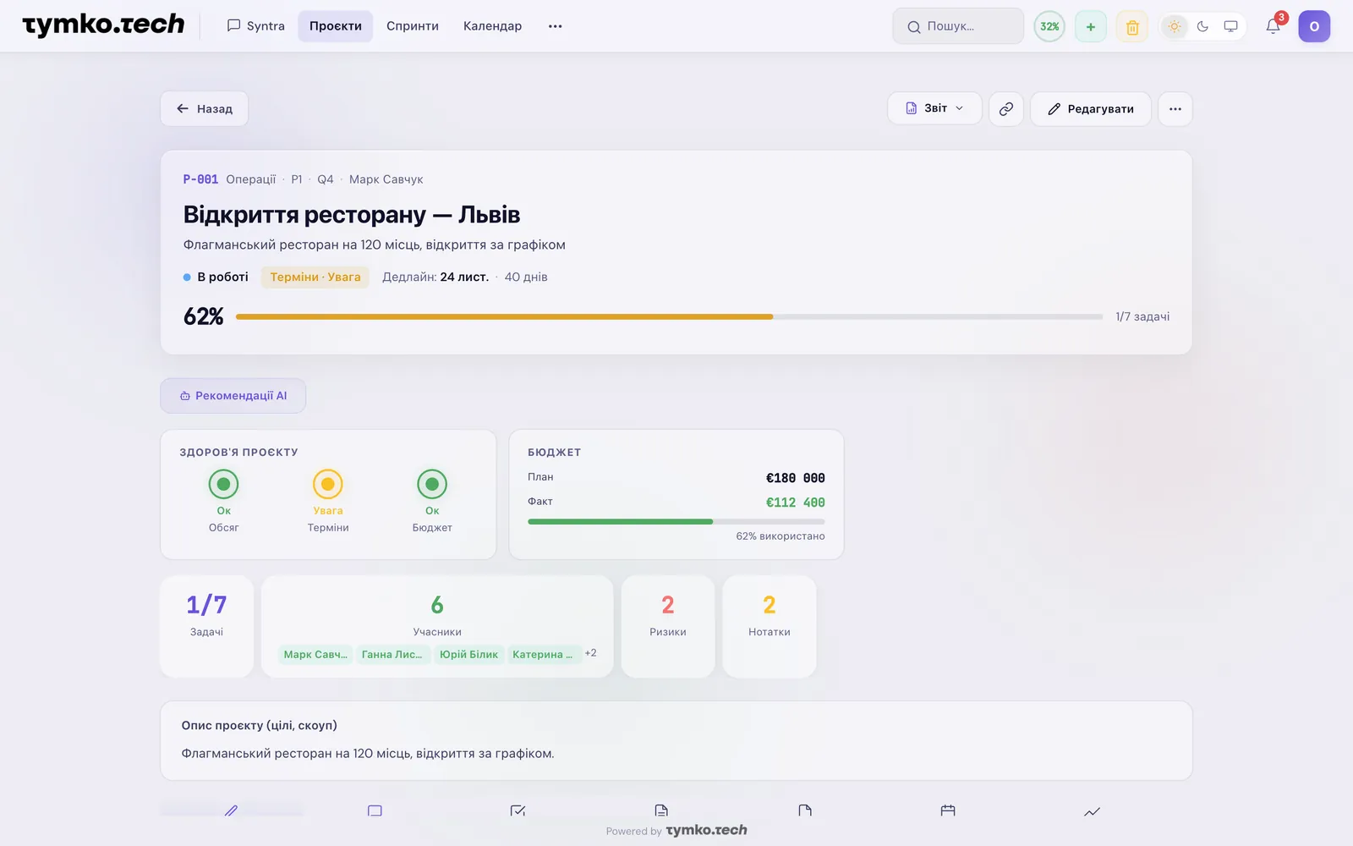Open the trash bin icon
The width and height of the screenshot is (1353, 846).
point(1132,26)
